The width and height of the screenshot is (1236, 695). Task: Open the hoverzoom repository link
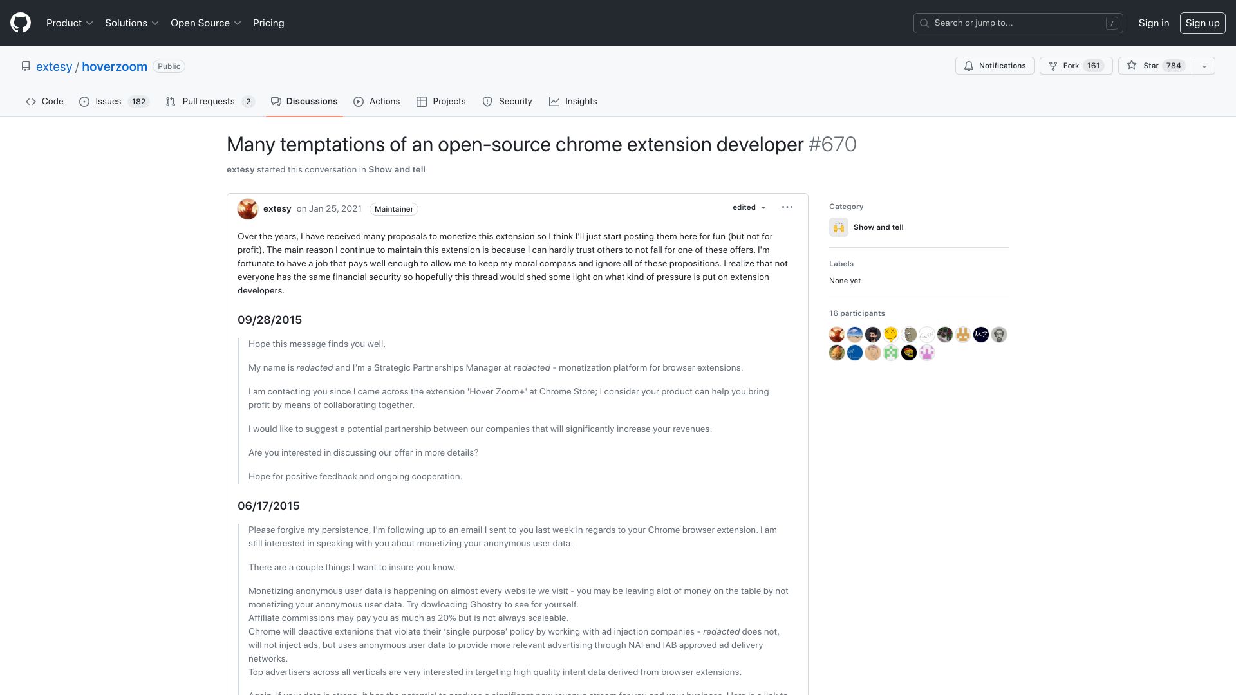coord(115,66)
